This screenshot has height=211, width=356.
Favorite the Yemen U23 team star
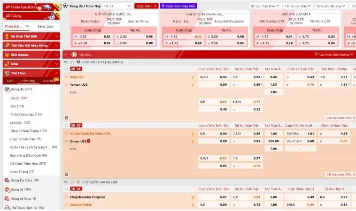pos(66,84)
